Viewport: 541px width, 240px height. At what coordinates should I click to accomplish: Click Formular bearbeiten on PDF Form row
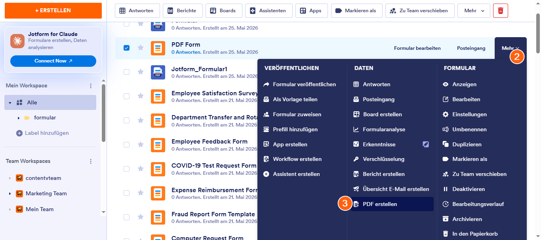click(417, 48)
